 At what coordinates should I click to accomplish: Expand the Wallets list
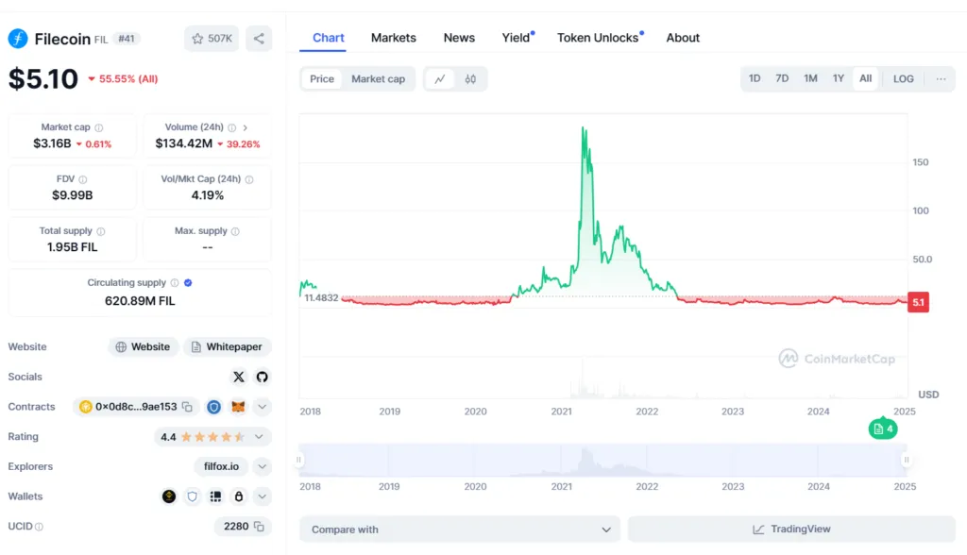(x=262, y=496)
